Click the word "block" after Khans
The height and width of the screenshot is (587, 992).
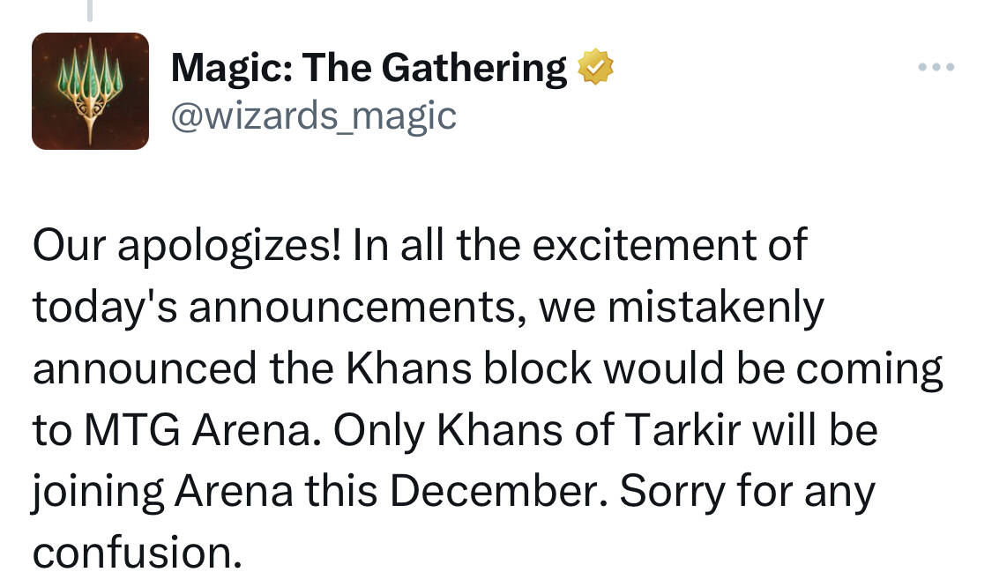point(538,368)
